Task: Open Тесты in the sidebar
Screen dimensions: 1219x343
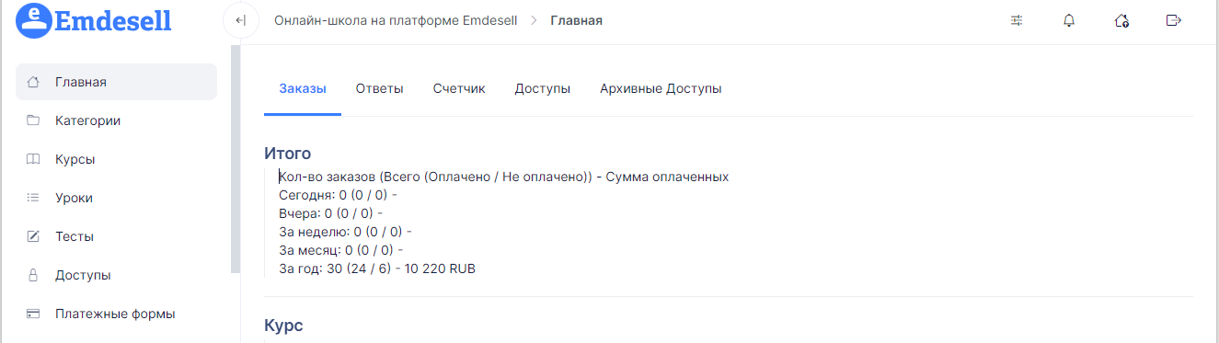Action: click(x=117, y=236)
